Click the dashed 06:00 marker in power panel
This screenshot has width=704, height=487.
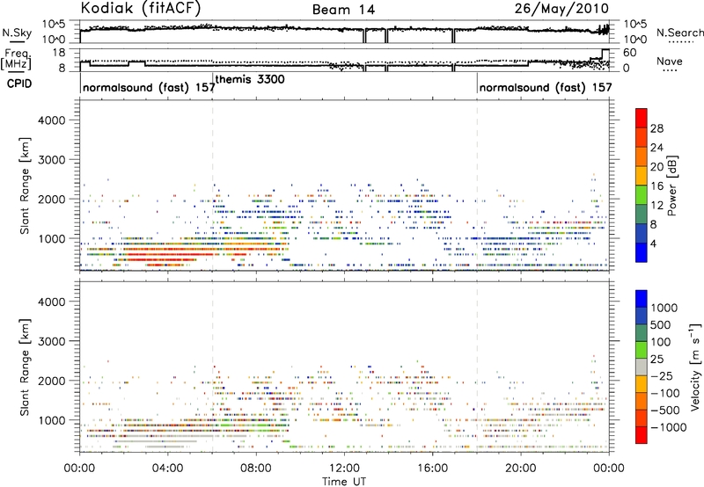point(213,185)
